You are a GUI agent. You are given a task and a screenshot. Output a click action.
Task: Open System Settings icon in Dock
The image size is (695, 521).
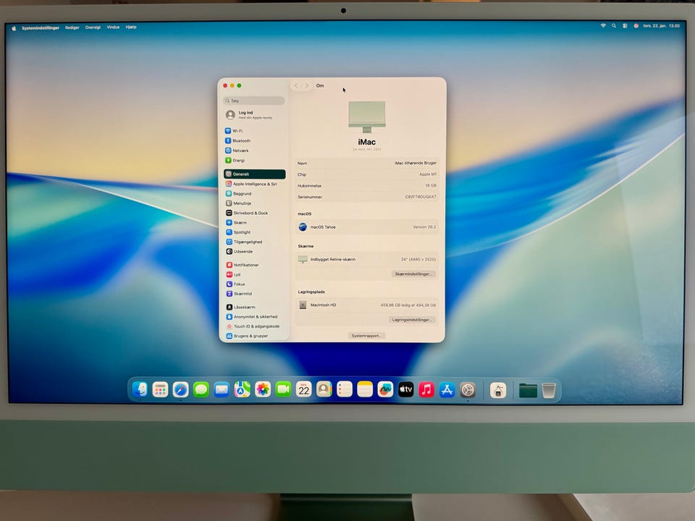click(x=468, y=390)
